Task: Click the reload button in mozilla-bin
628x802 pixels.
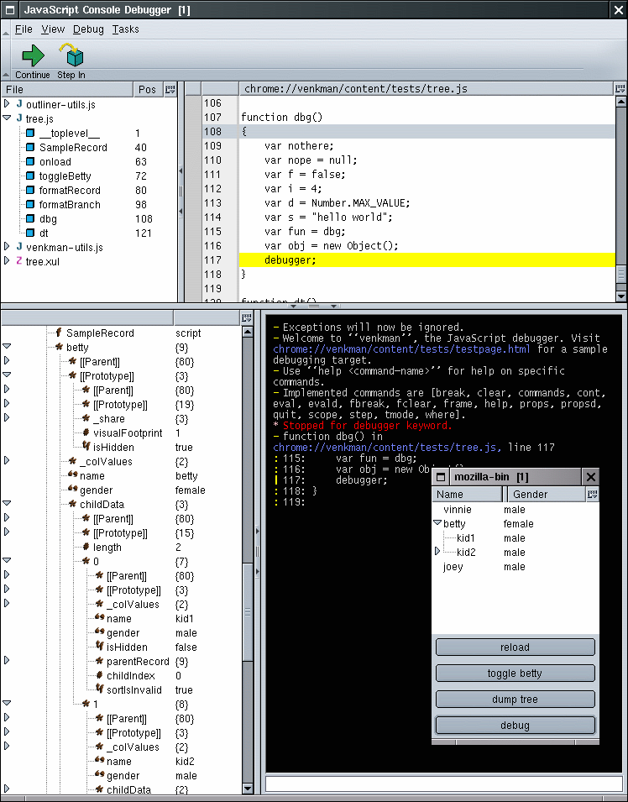Action: coord(515,647)
